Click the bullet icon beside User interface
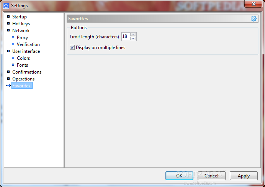The image size is (265, 187). 8,51
